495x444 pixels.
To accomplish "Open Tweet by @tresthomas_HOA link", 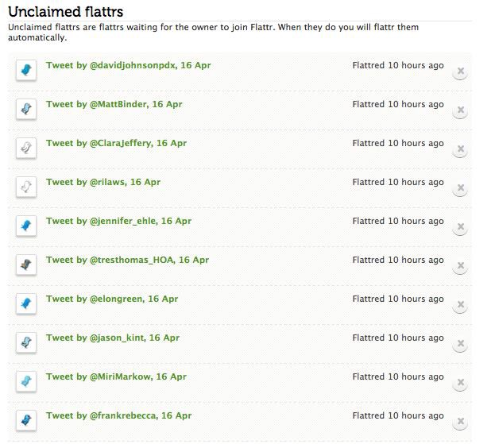I will [x=128, y=260].
